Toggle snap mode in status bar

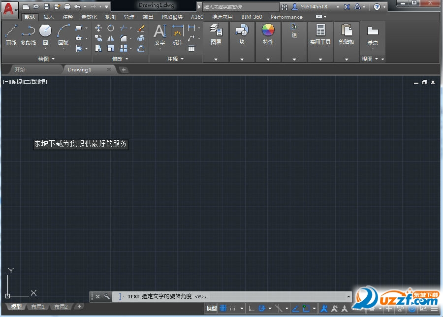[x=233, y=309]
